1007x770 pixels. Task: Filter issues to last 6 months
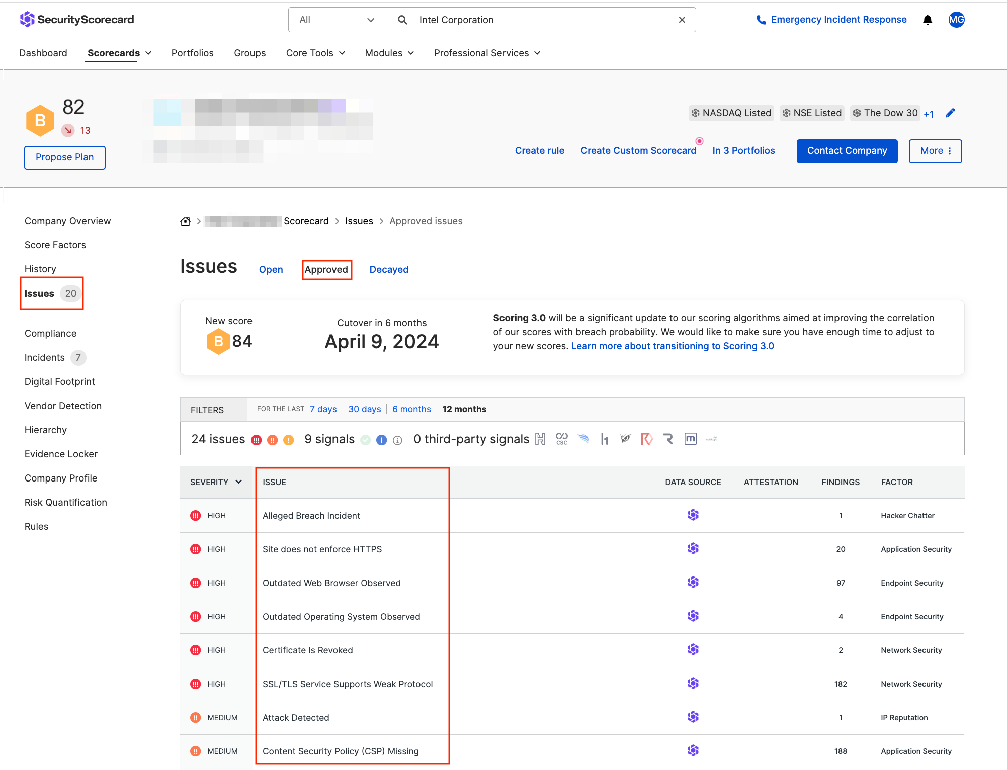pos(412,409)
